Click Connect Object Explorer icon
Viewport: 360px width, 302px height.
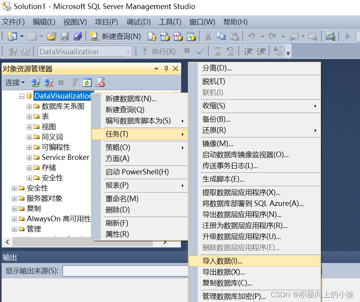tap(35, 83)
